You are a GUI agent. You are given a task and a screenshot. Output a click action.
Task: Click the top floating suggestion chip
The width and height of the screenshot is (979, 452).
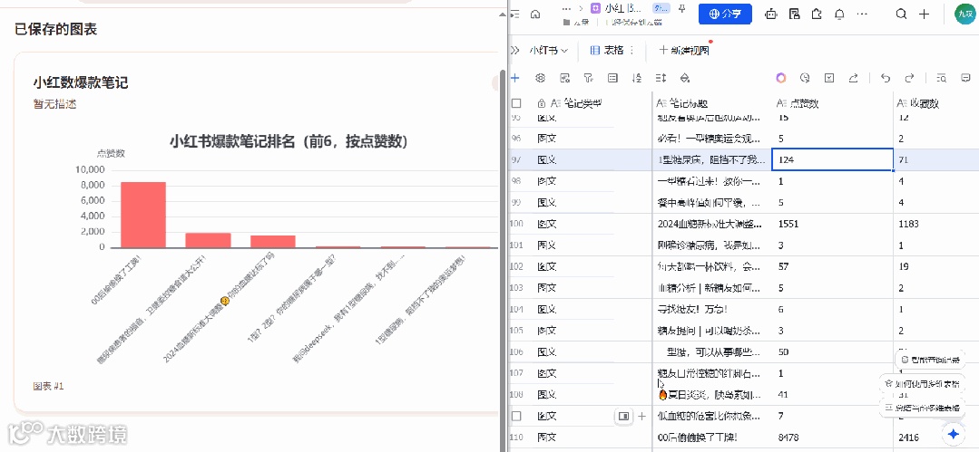tap(930, 360)
